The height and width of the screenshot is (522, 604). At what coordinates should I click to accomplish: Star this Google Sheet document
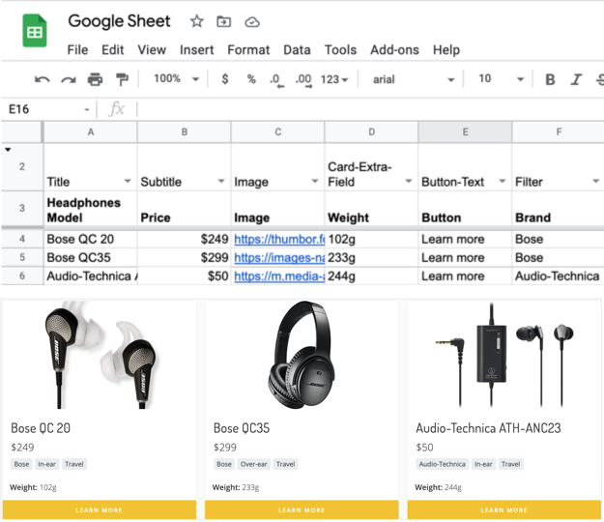[x=196, y=21]
